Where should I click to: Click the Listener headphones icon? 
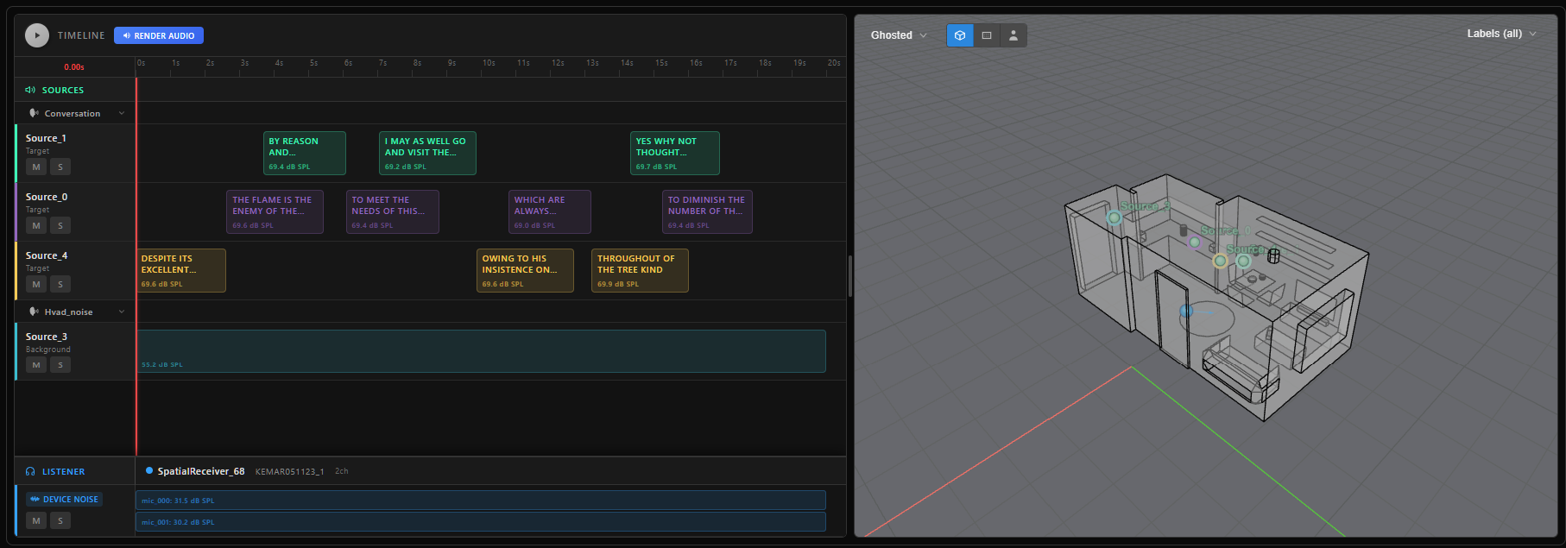tap(30, 472)
